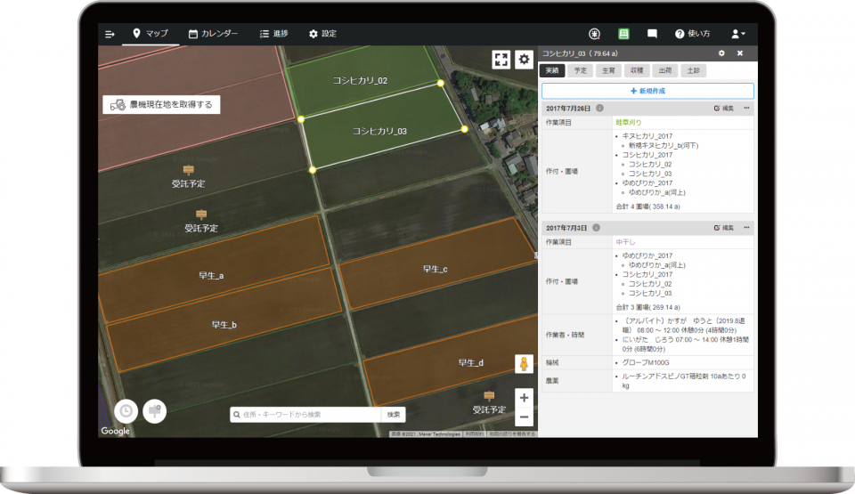This screenshot has height=494, width=855.
Task: Select the Street View pegman
Action: tap(524, 365)
